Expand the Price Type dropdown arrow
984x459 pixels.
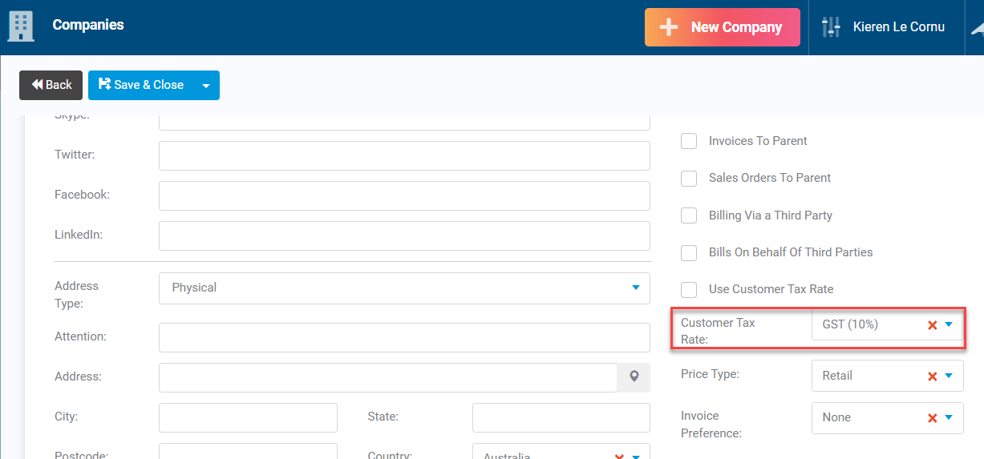[x=949, y=375]
